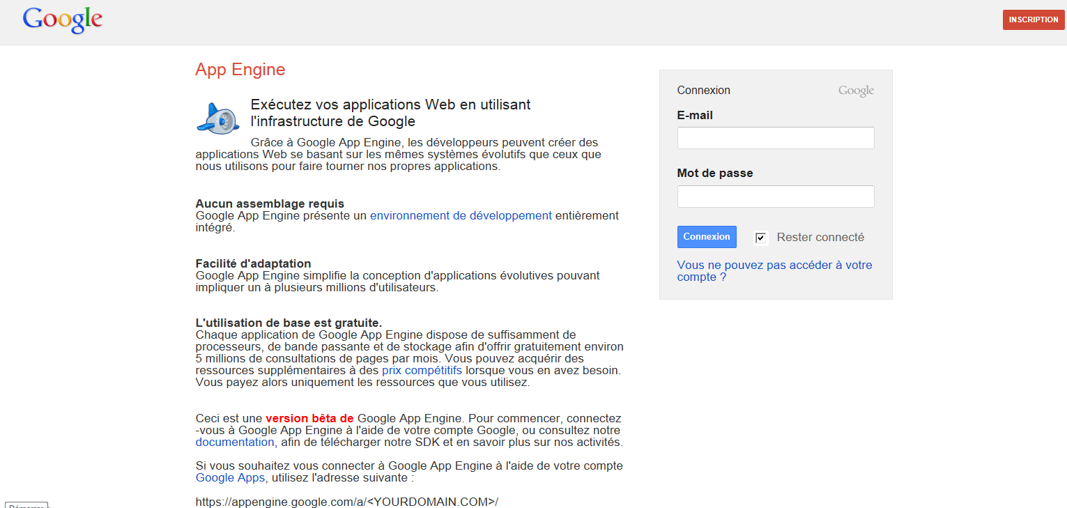This screenshot has height=508, width=1067.
Task: Open the 'documentation' link
Action: (x=235, y=442)
